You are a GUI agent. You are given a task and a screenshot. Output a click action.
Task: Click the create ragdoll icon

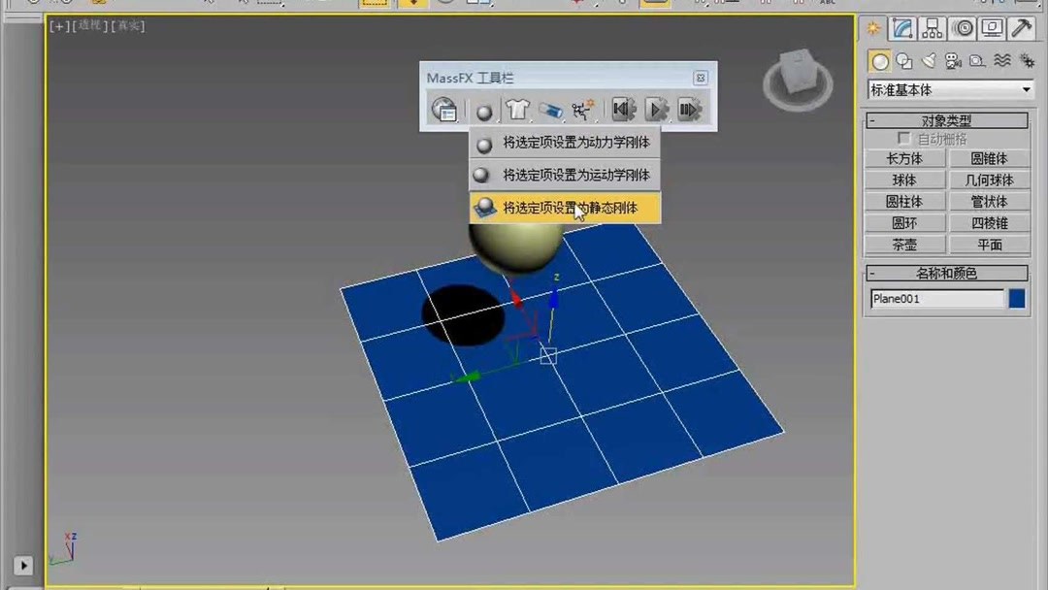point(581,109)
